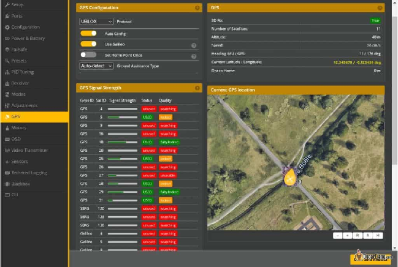Switch map to H hybrid view
This screenshot has width=398, height=267.
click(x=378, y=236)
